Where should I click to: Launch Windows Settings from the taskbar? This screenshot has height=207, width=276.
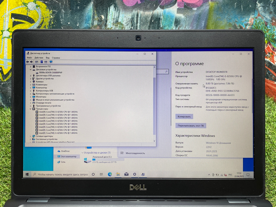pos(135,174)
